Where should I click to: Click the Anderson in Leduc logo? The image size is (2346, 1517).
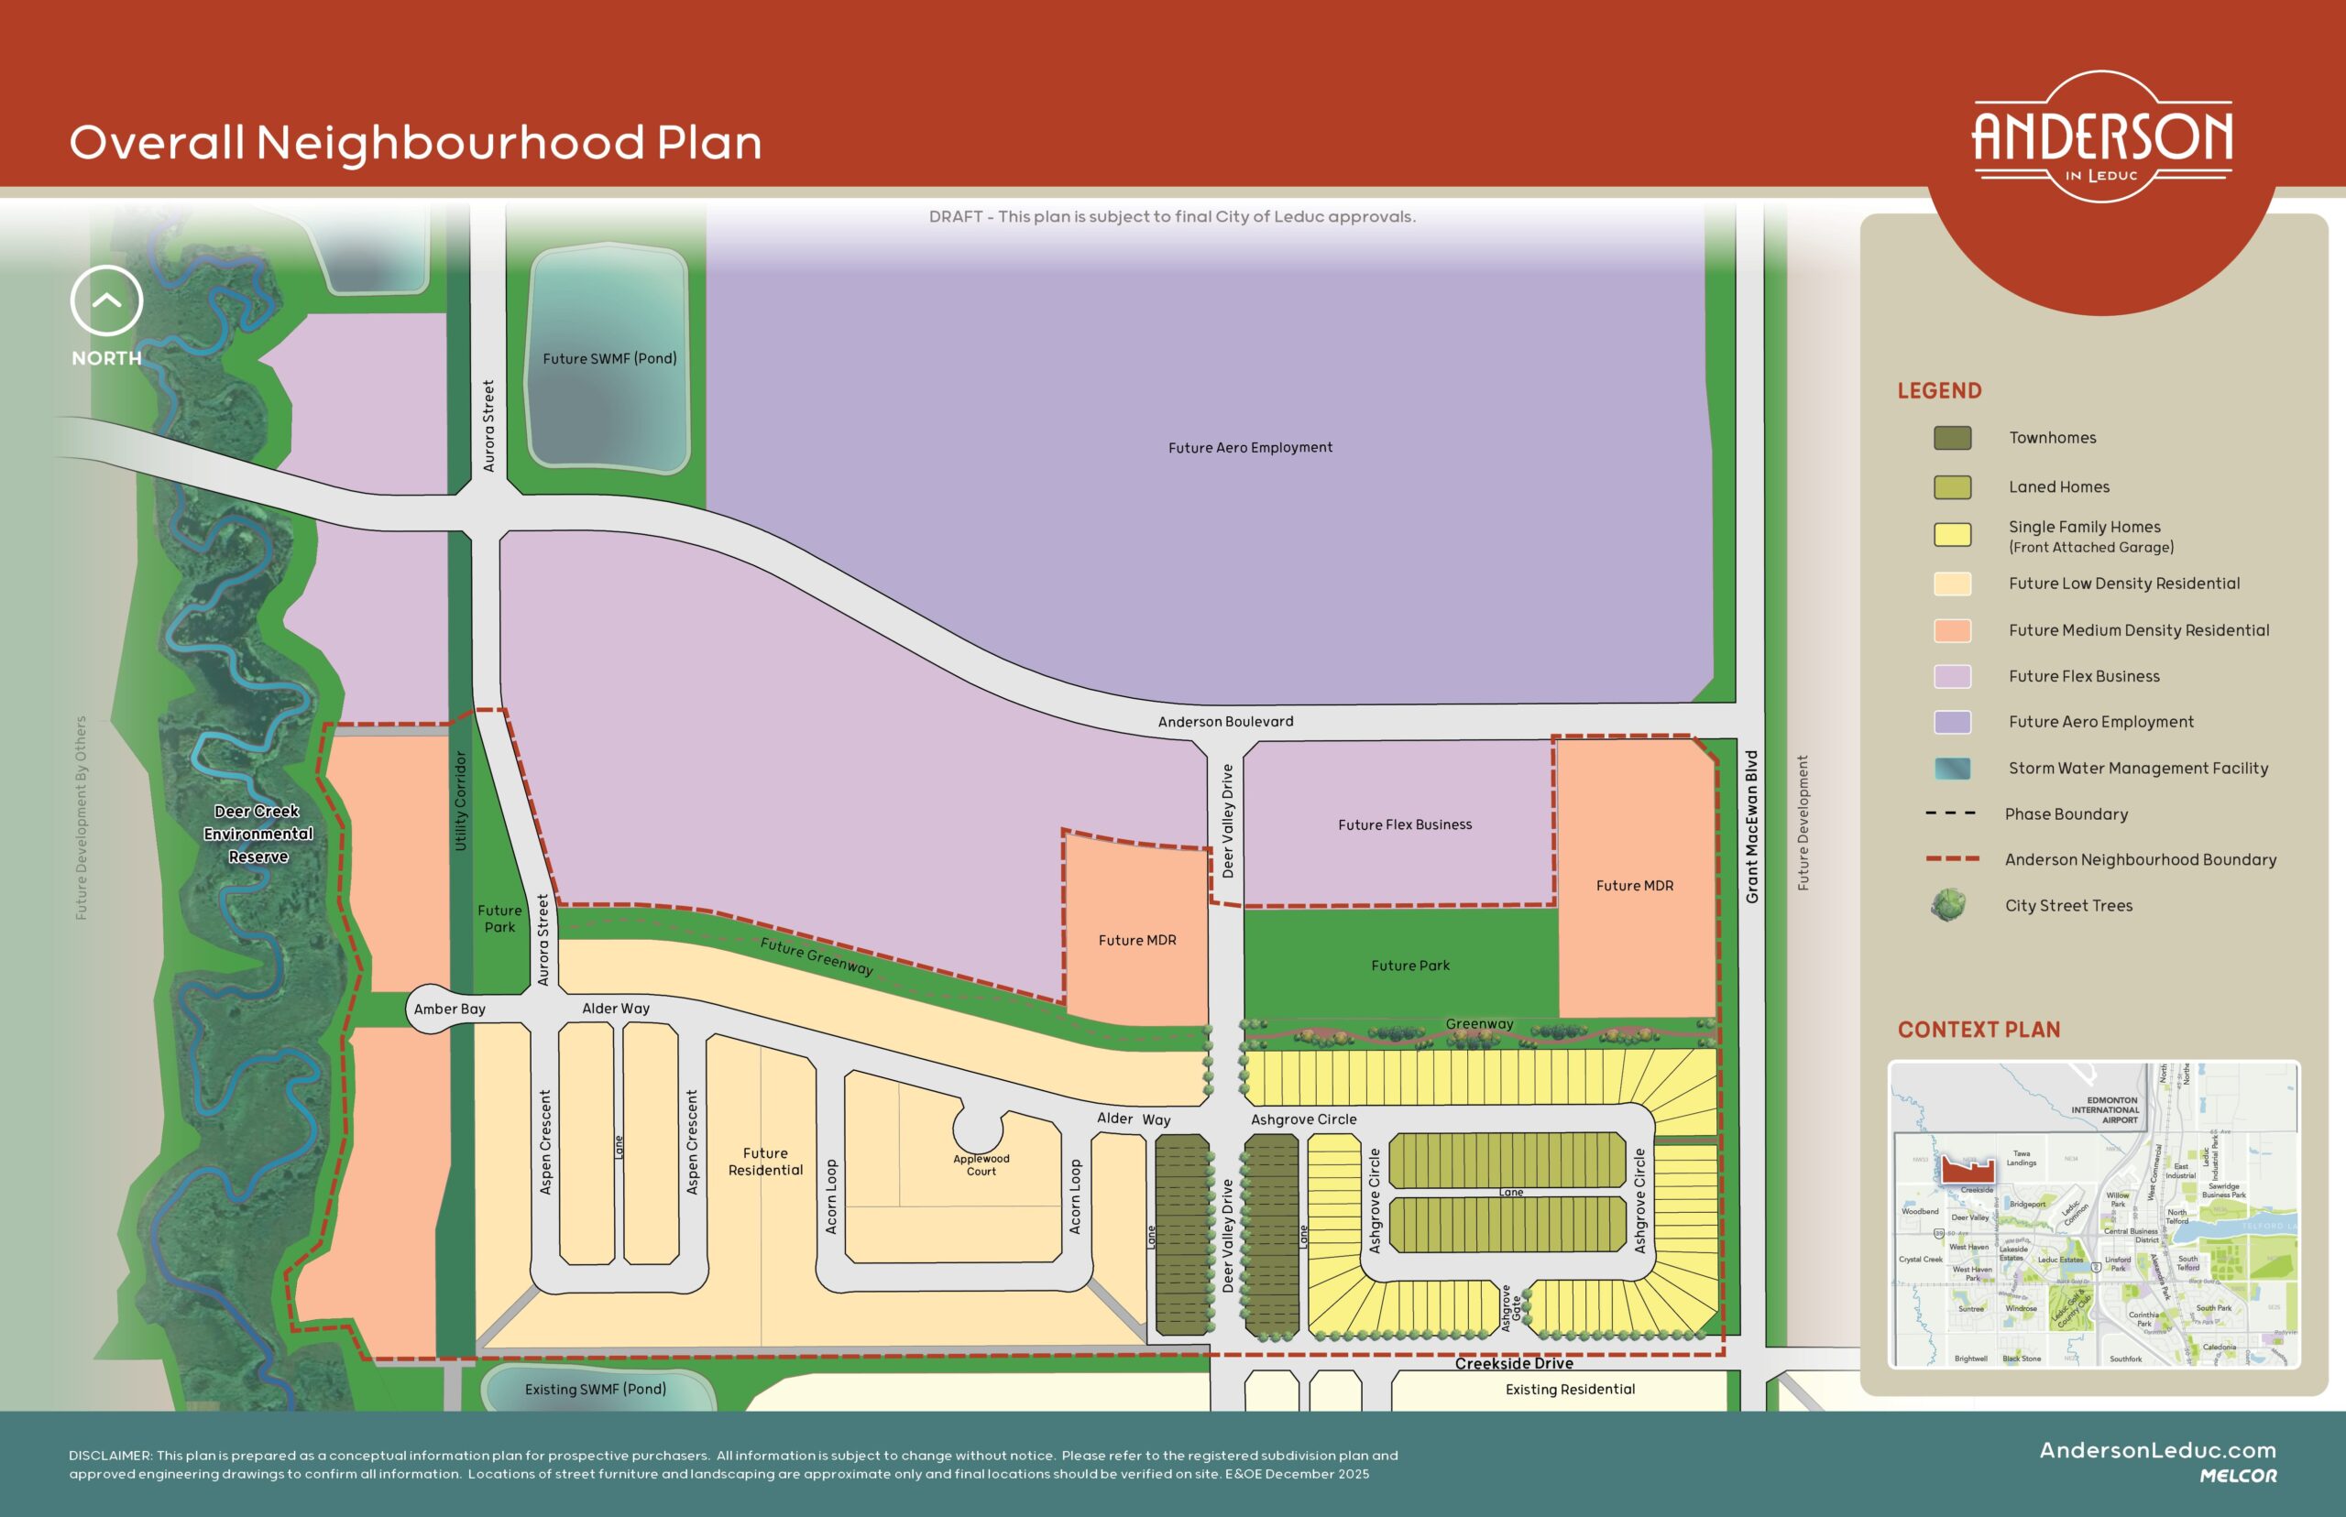(x=2101, y=140)
